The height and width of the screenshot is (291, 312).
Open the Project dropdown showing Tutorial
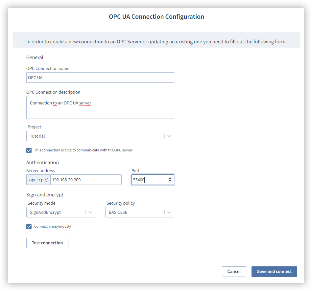99,136
